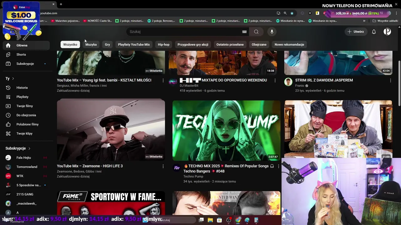Screen dimensions: 401x225
Task: Open more options for the Zeamsone HIGH LIFE 3 mix
Action: (x=163, y=166)
